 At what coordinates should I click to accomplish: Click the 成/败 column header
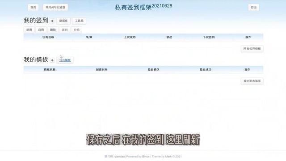point(89,37)
